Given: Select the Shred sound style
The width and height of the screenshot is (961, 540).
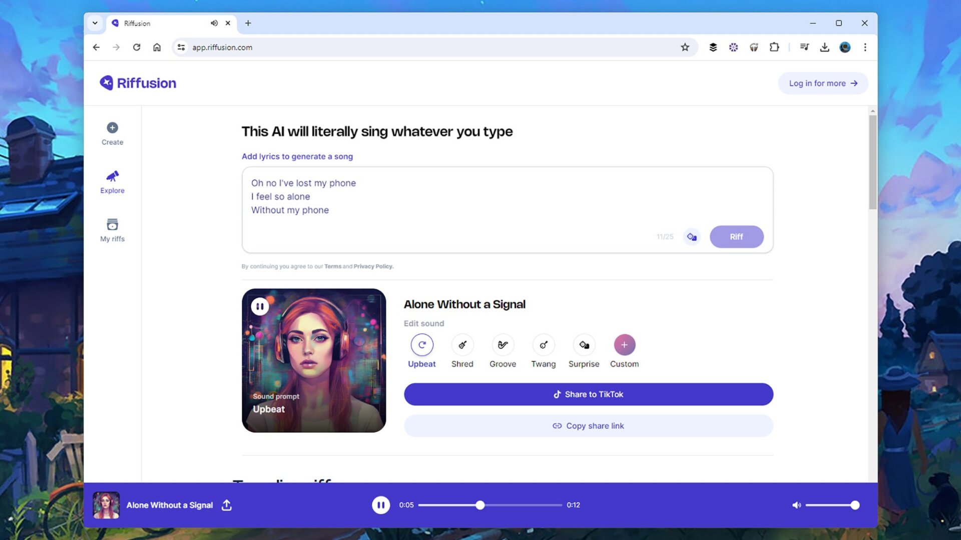Looking at the screenshot, I should pyautogui.click(x=462, y=344).
